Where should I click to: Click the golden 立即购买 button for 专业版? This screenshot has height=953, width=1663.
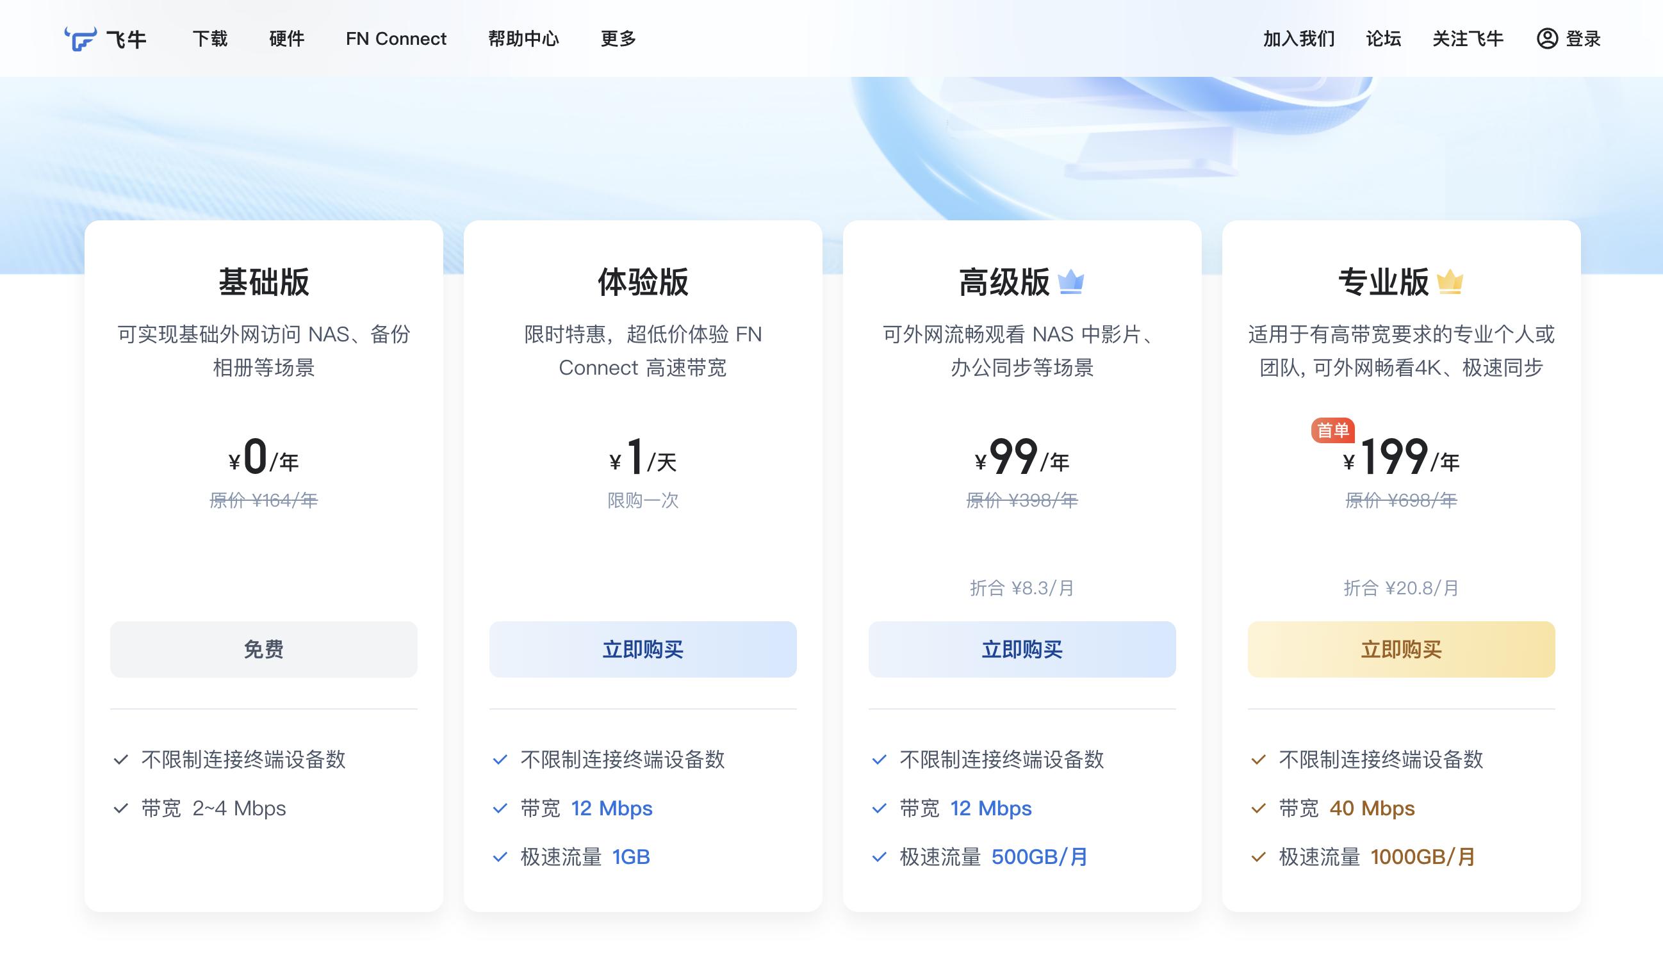(1400, 649)
